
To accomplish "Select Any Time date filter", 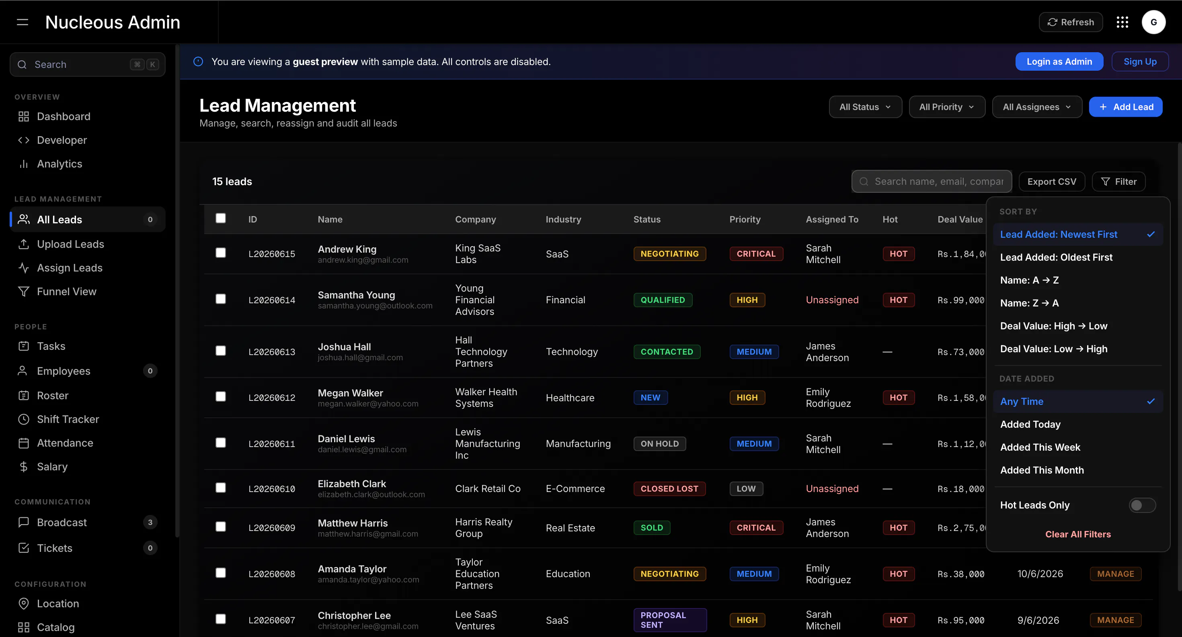I will pyautogui.click(x=1078, y=402).
